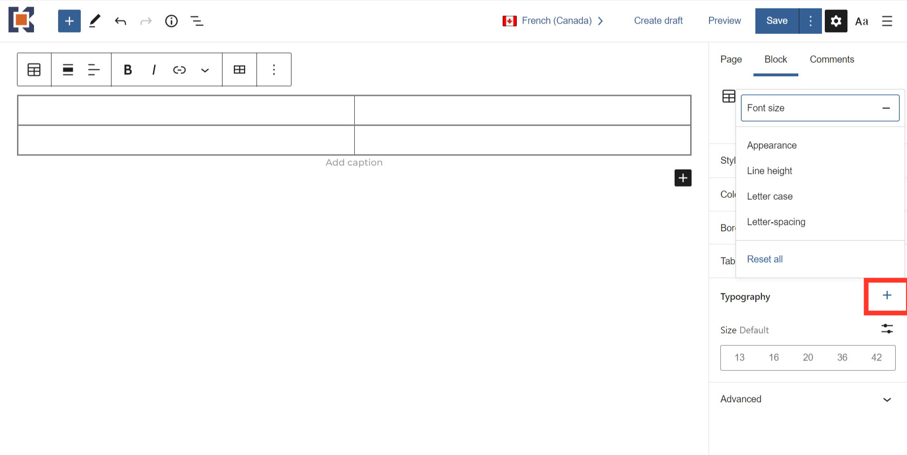The height and width of the screenshot is (455, 907).
Task: Toggle bold formatting
Action: point(128,70)
